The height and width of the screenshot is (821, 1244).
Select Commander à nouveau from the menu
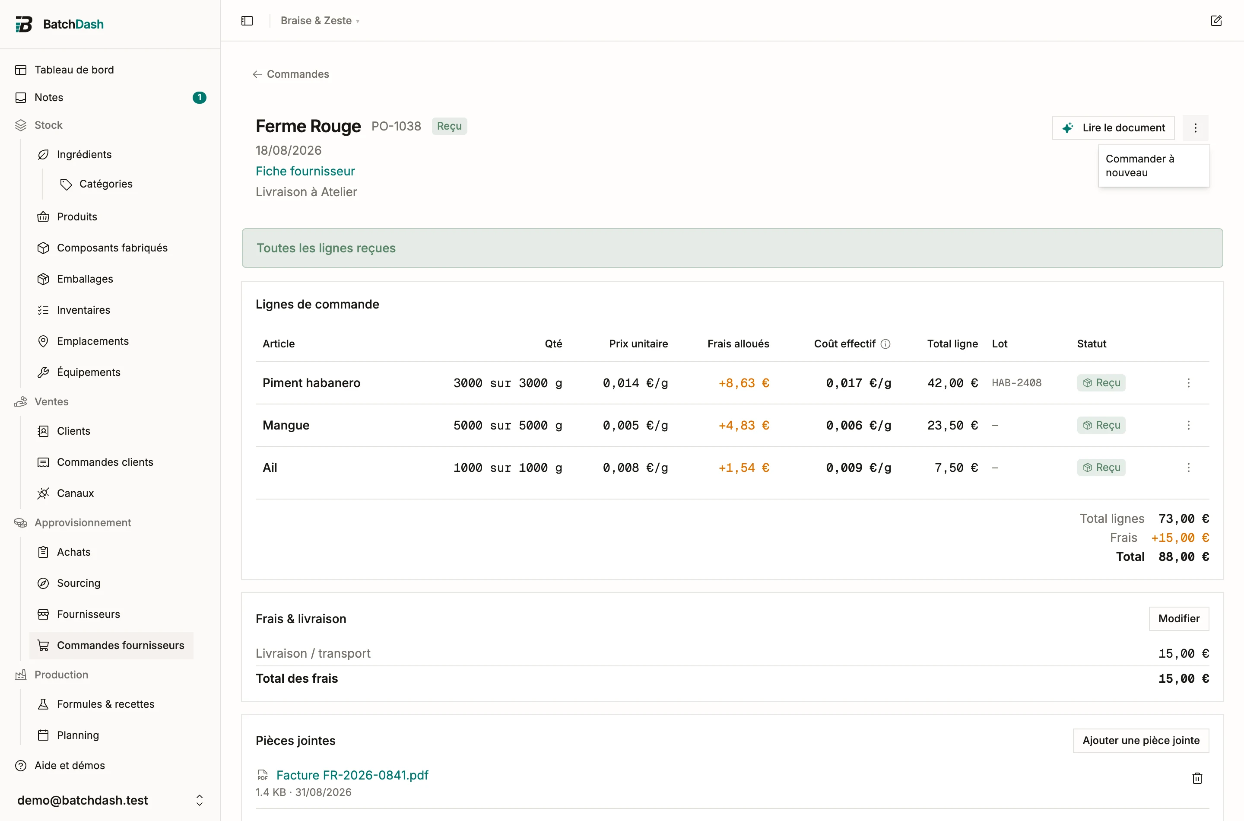click(x=1153, y=165)
